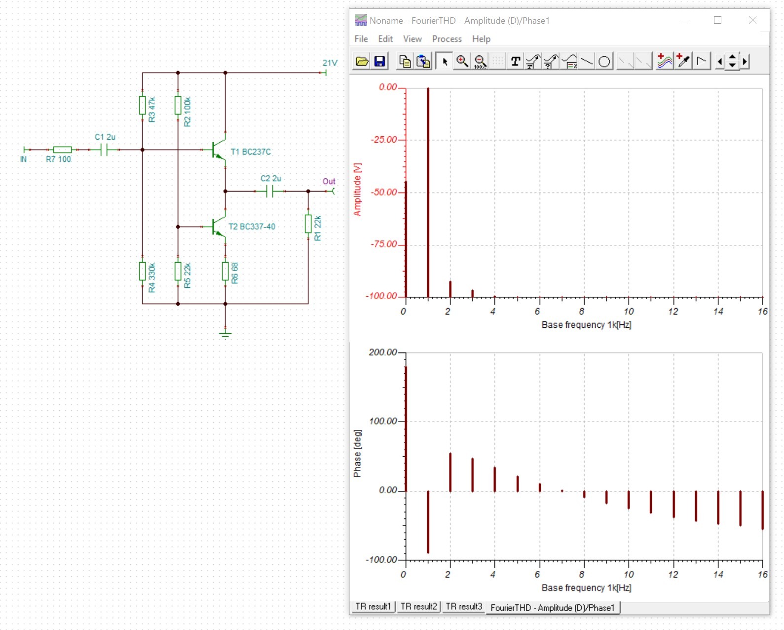The image size is (784, 630).
Task: Click resistor R2 100k label
Action: click(187, 112)
